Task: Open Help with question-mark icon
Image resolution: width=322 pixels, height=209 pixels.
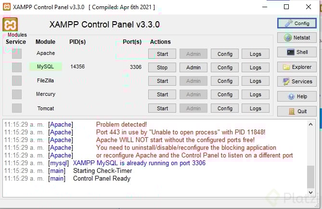Action: (297, 96)
